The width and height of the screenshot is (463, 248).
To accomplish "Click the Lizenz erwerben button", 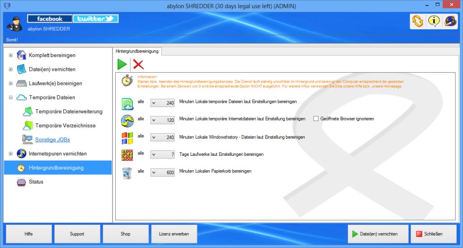I will pyautogui.click(x=174, y=234).
